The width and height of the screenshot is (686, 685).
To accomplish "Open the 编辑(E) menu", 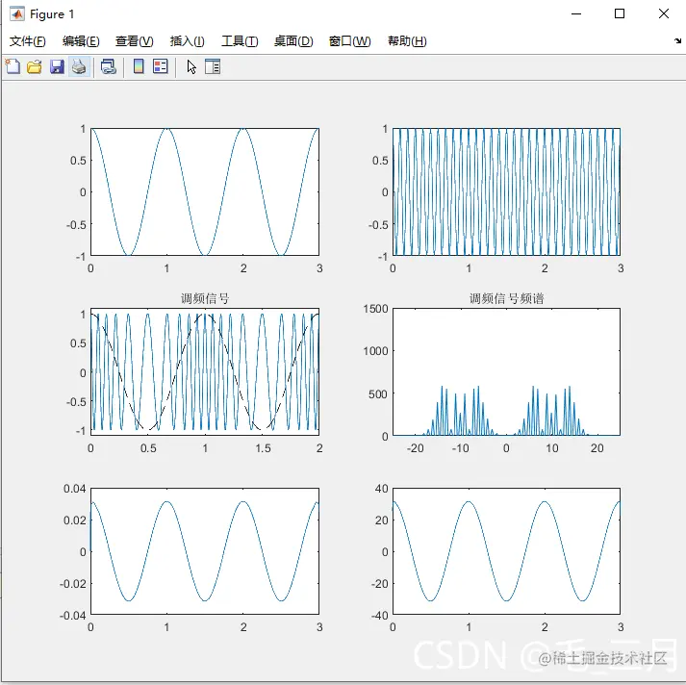I will tap(81, 41).
